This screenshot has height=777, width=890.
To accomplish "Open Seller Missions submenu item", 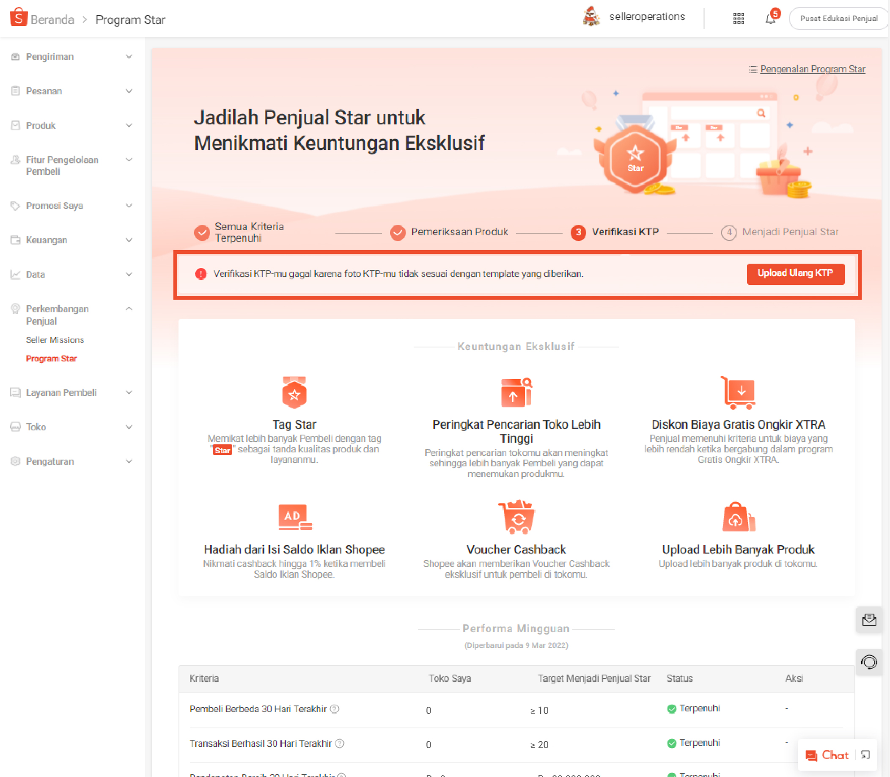I will 55,340.
